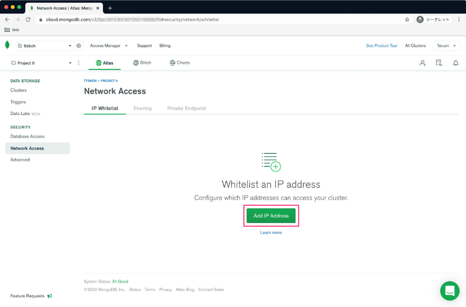Close the Network Access browser tab
The width and height of the screenshot is (466, 307).
point(97,8)
